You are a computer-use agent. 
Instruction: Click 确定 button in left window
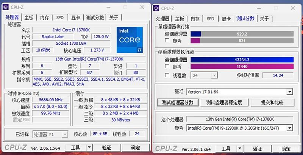pyautogui.click(x=136, y=148)
